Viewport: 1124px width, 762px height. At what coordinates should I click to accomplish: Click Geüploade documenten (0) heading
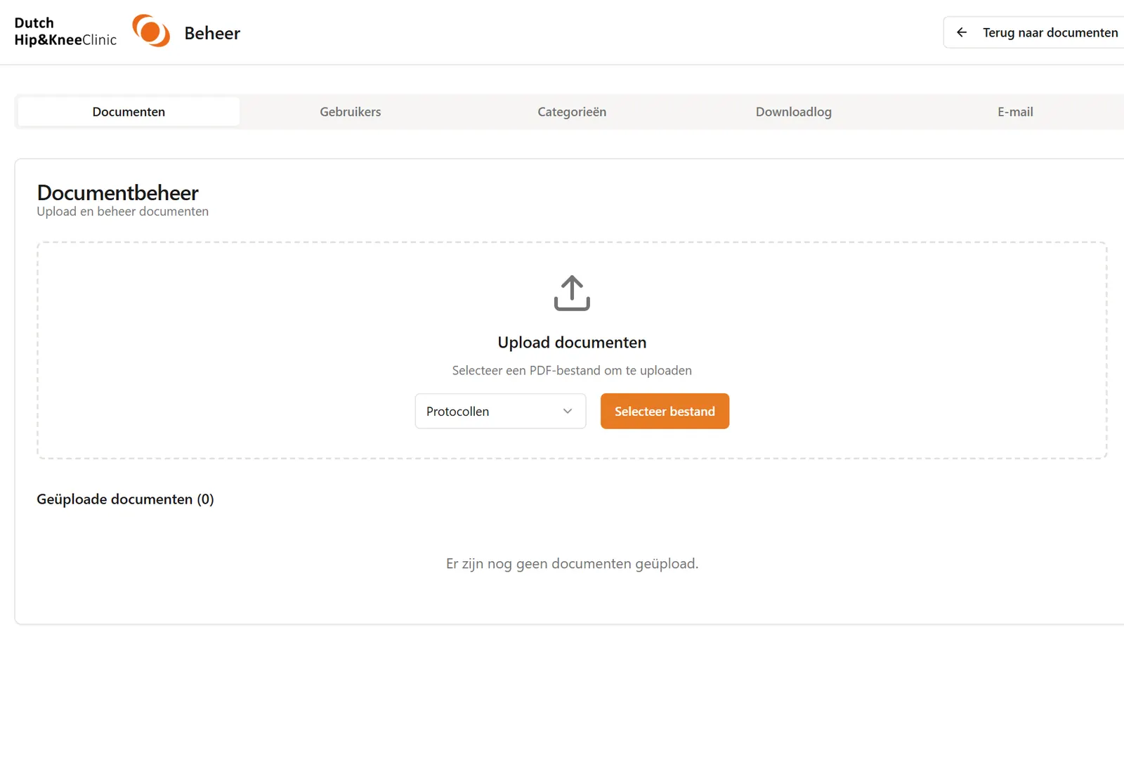point(125,499)
